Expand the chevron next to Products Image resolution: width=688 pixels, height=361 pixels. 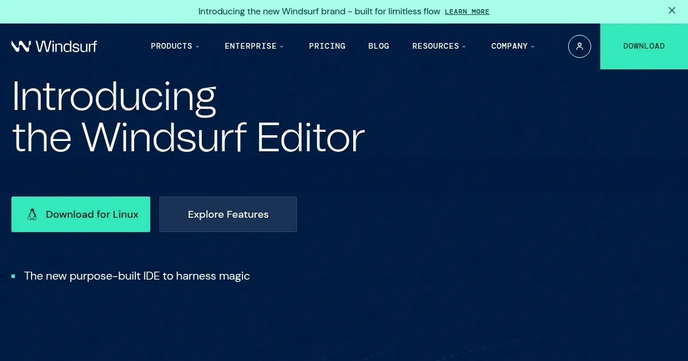(x=197, y=46)
